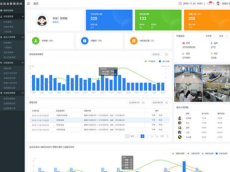Click highlighted page 2 in pagination
230x172 pixels.
click(x=142, y=136)
